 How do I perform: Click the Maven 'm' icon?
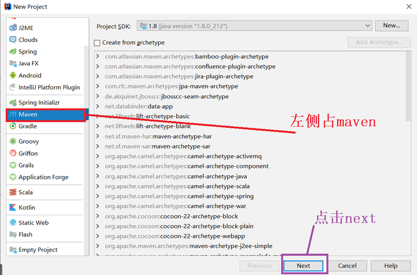coord(13,115)
